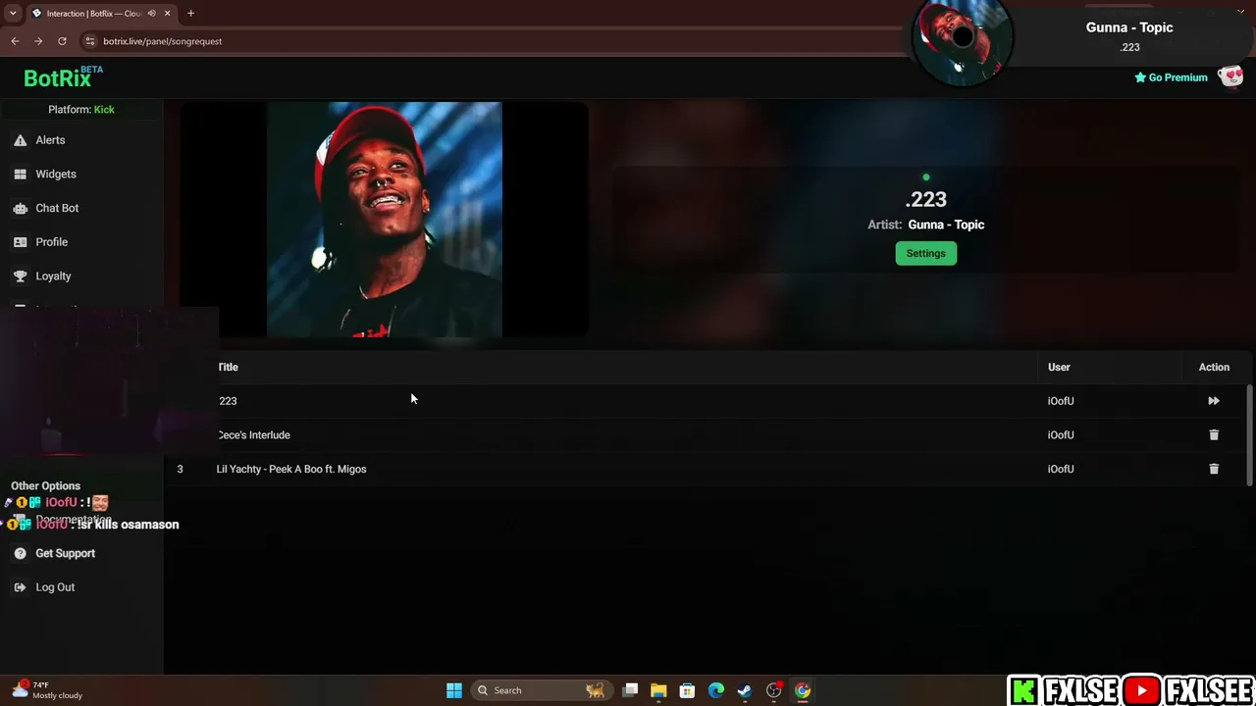The width and height of the screenshot is (1256, 706).
Task: Go to the Widgets menu item
Action: coord(56,175)
